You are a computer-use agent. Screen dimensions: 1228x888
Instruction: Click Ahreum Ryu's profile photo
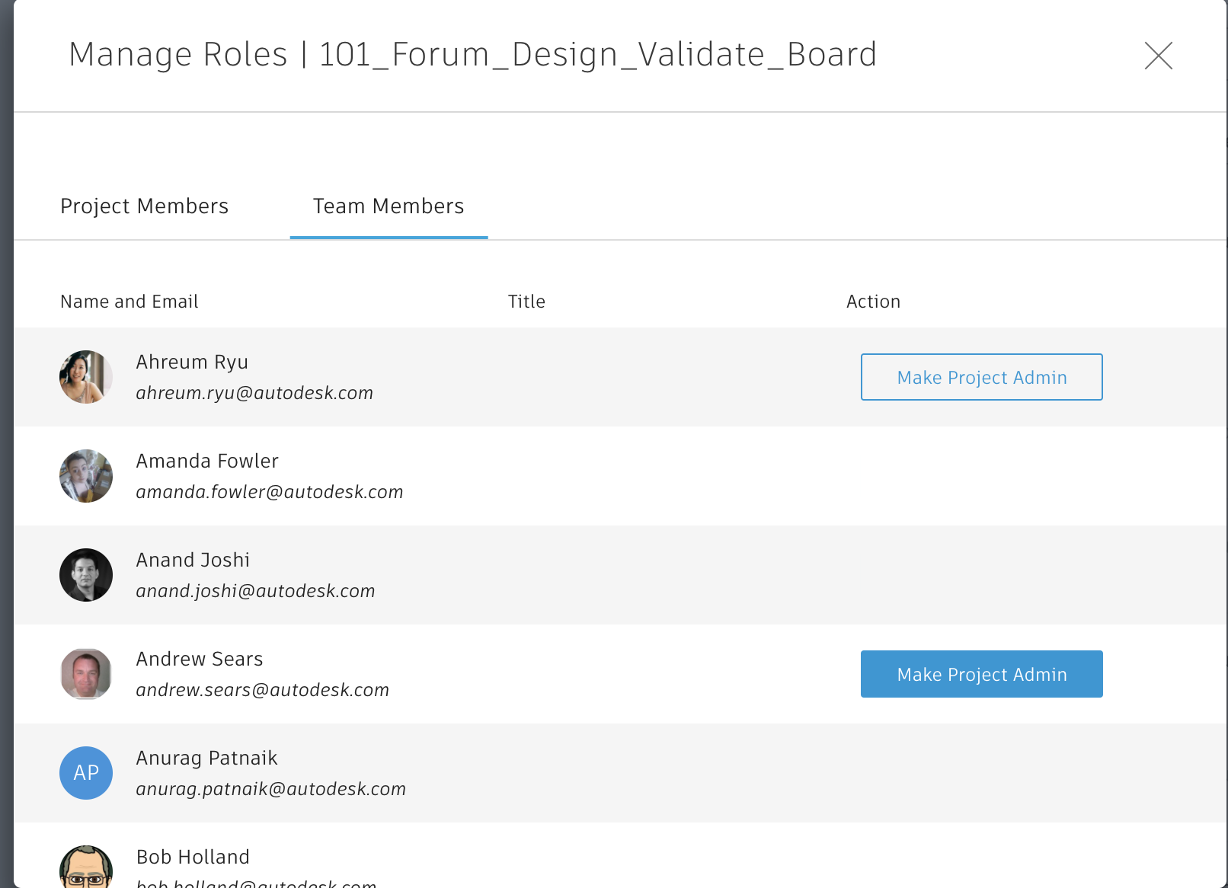86,377
